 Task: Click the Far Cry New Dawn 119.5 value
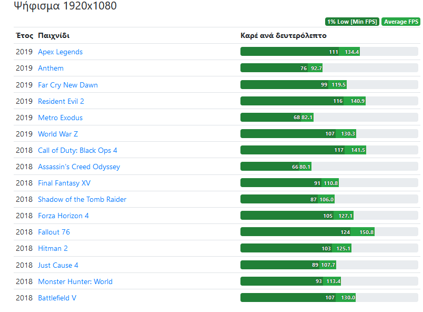pyautogui.click(x=339, y=84)
